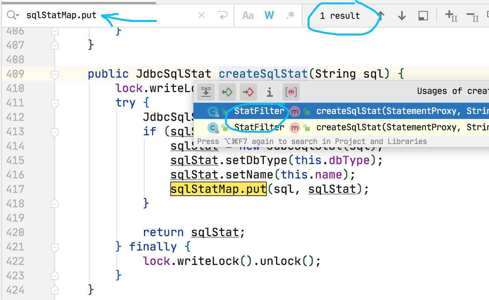This screenshot has width=489, height=300.
Task: Toggle Regex (.*) search option
Action: coord(290,15)
